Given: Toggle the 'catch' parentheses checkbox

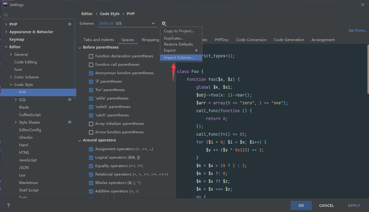Looking at the screenshot, I should pos(91,115).
